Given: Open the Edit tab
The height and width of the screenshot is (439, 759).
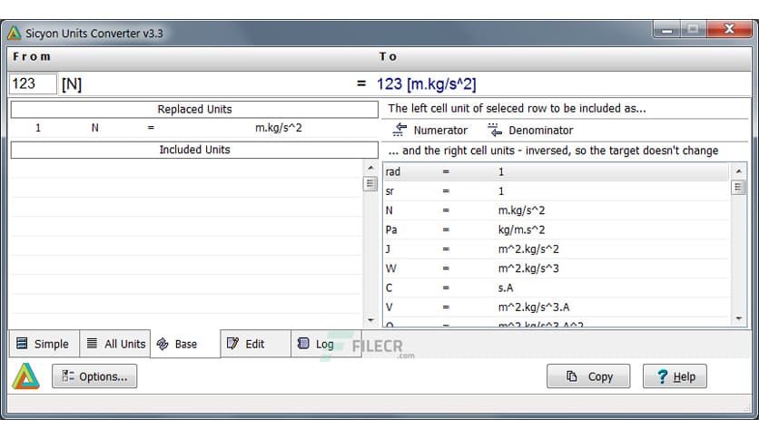Looking at the screenshot, I should (x=256, y=344).
